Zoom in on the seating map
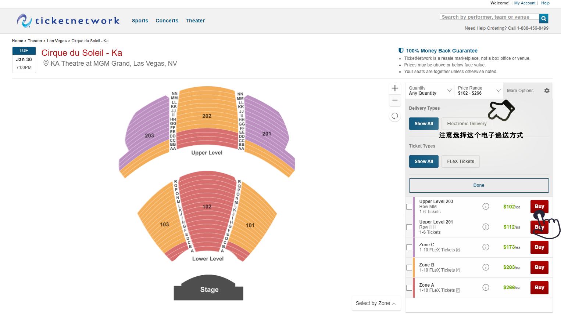 pos(395,88)
